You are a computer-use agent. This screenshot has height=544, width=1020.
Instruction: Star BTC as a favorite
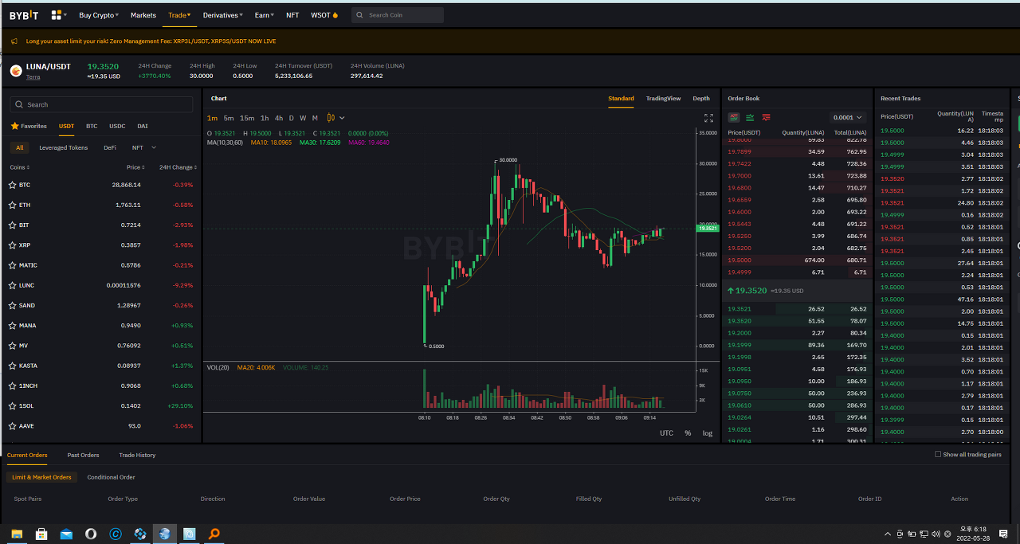tap(12, 185)
